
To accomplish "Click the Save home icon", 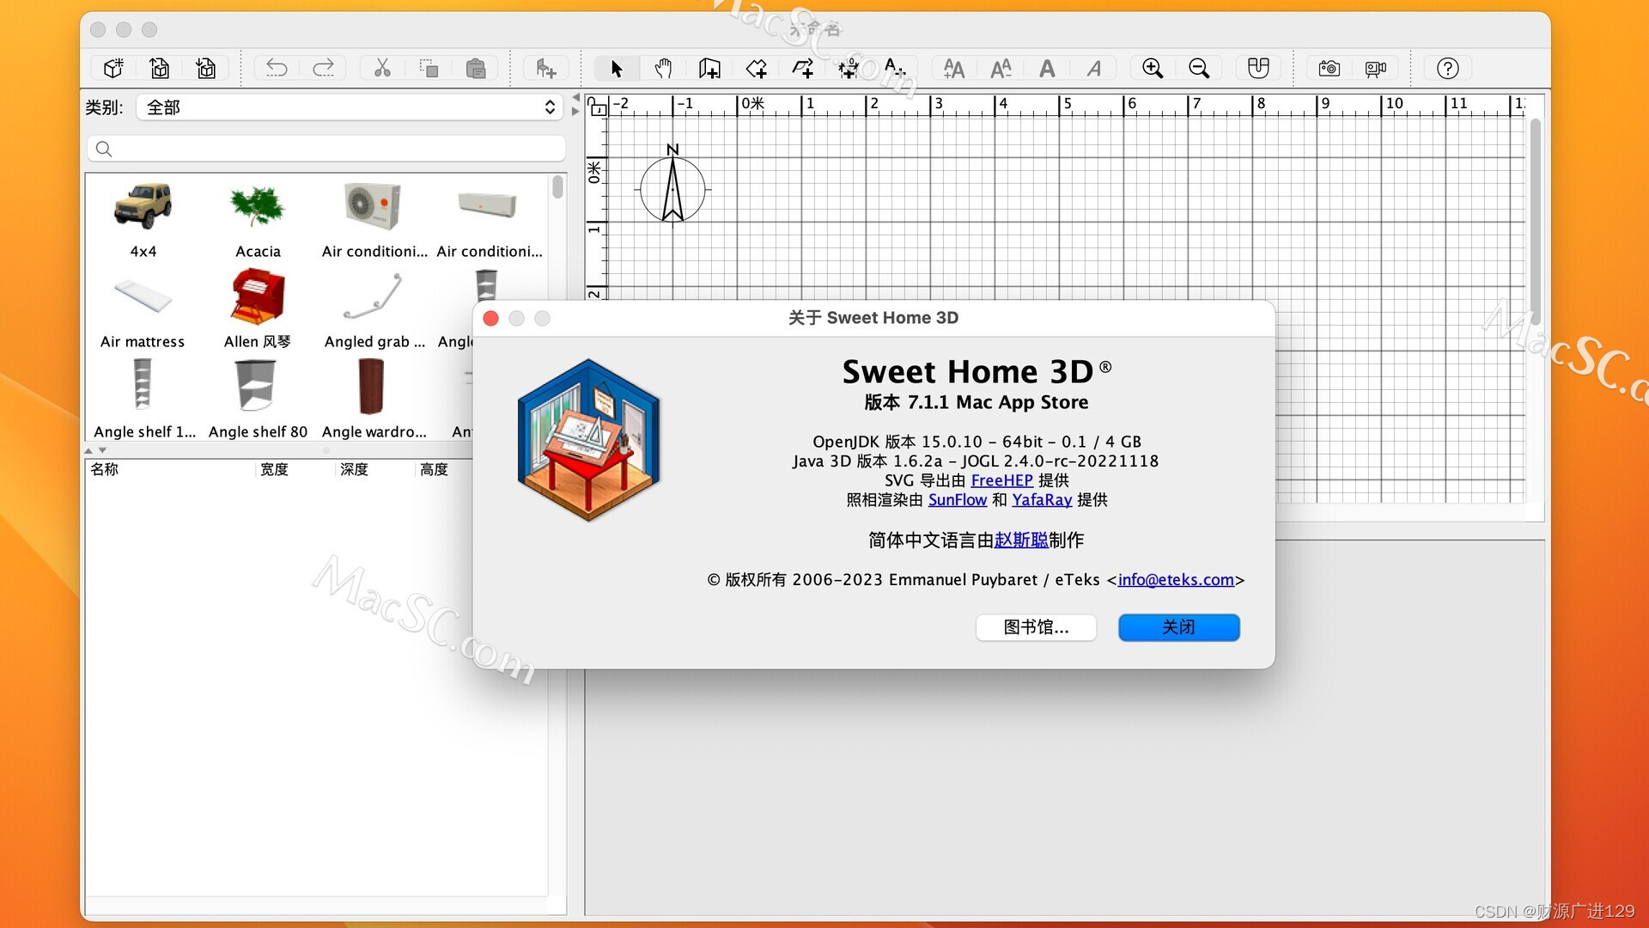I will (x=206, y=68).
